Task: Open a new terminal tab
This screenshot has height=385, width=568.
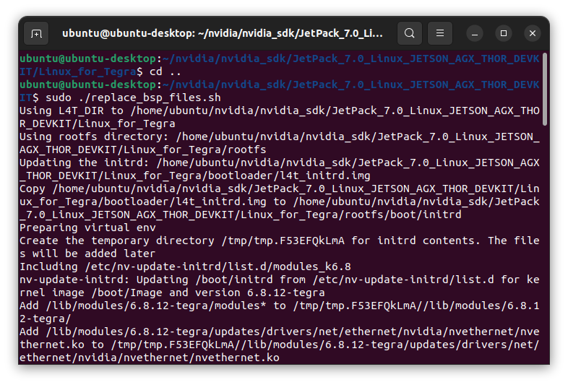Action: (x=36, y=33)
